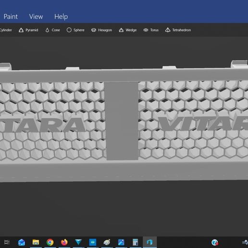
Task: Insert a Sphere shape
Action: click(75, 30)
